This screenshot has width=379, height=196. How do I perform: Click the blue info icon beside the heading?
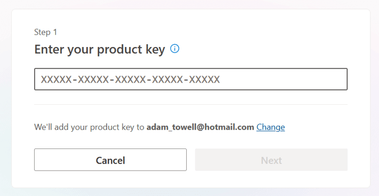[x=174, y=49]
